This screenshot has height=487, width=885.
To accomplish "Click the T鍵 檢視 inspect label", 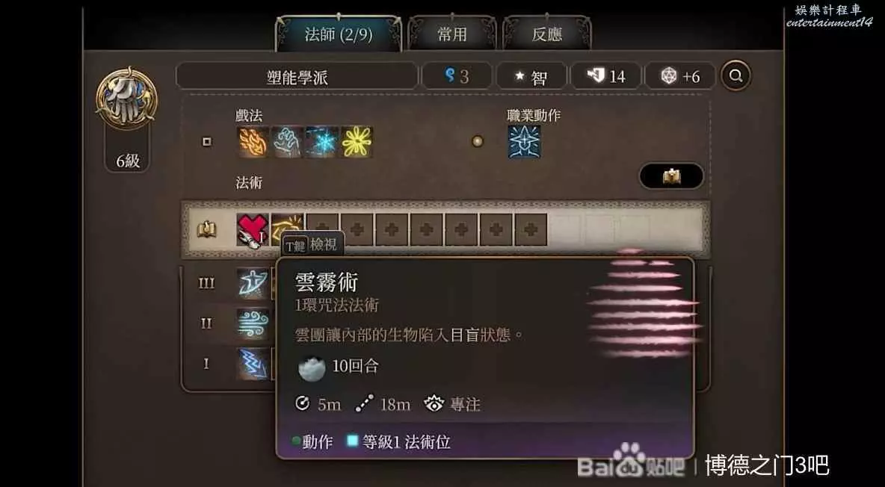I will coord(312,245).
